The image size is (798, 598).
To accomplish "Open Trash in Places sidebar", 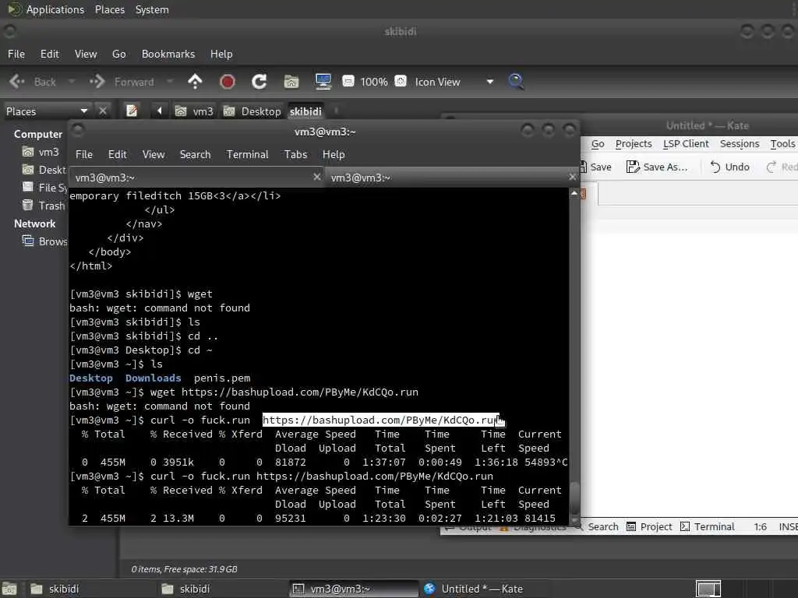I will coord(44,206).
